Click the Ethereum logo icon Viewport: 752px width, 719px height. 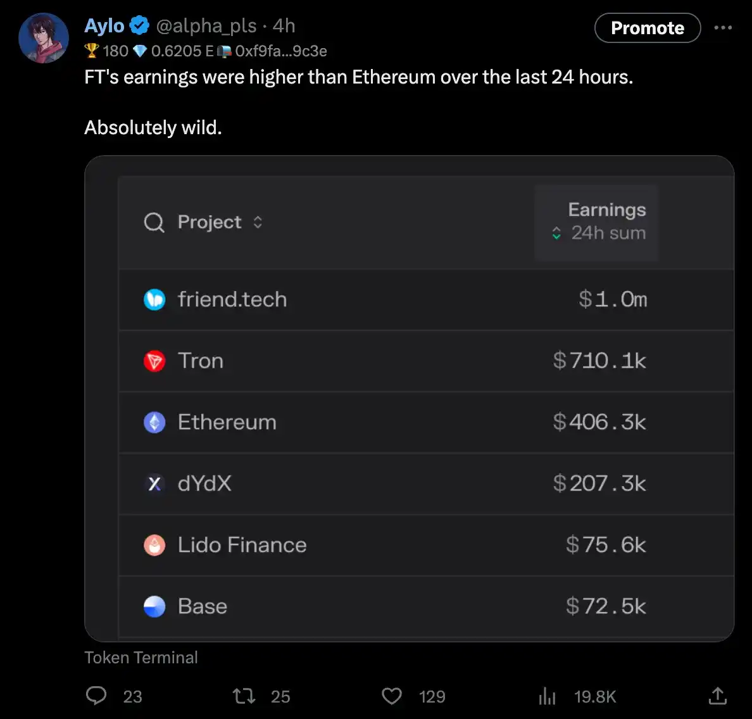click(154, 422)
